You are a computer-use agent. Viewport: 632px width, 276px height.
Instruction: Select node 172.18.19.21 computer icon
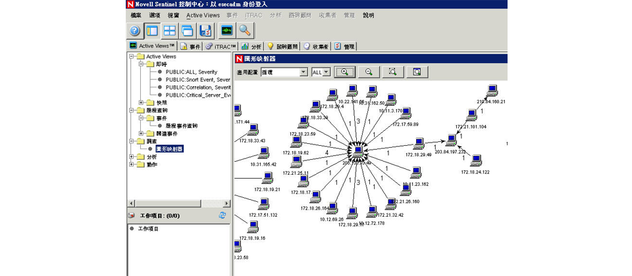click(x=267, y=178)
